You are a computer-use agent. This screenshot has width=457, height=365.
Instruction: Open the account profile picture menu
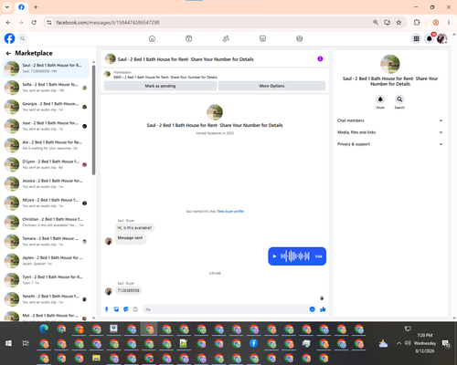441,38
